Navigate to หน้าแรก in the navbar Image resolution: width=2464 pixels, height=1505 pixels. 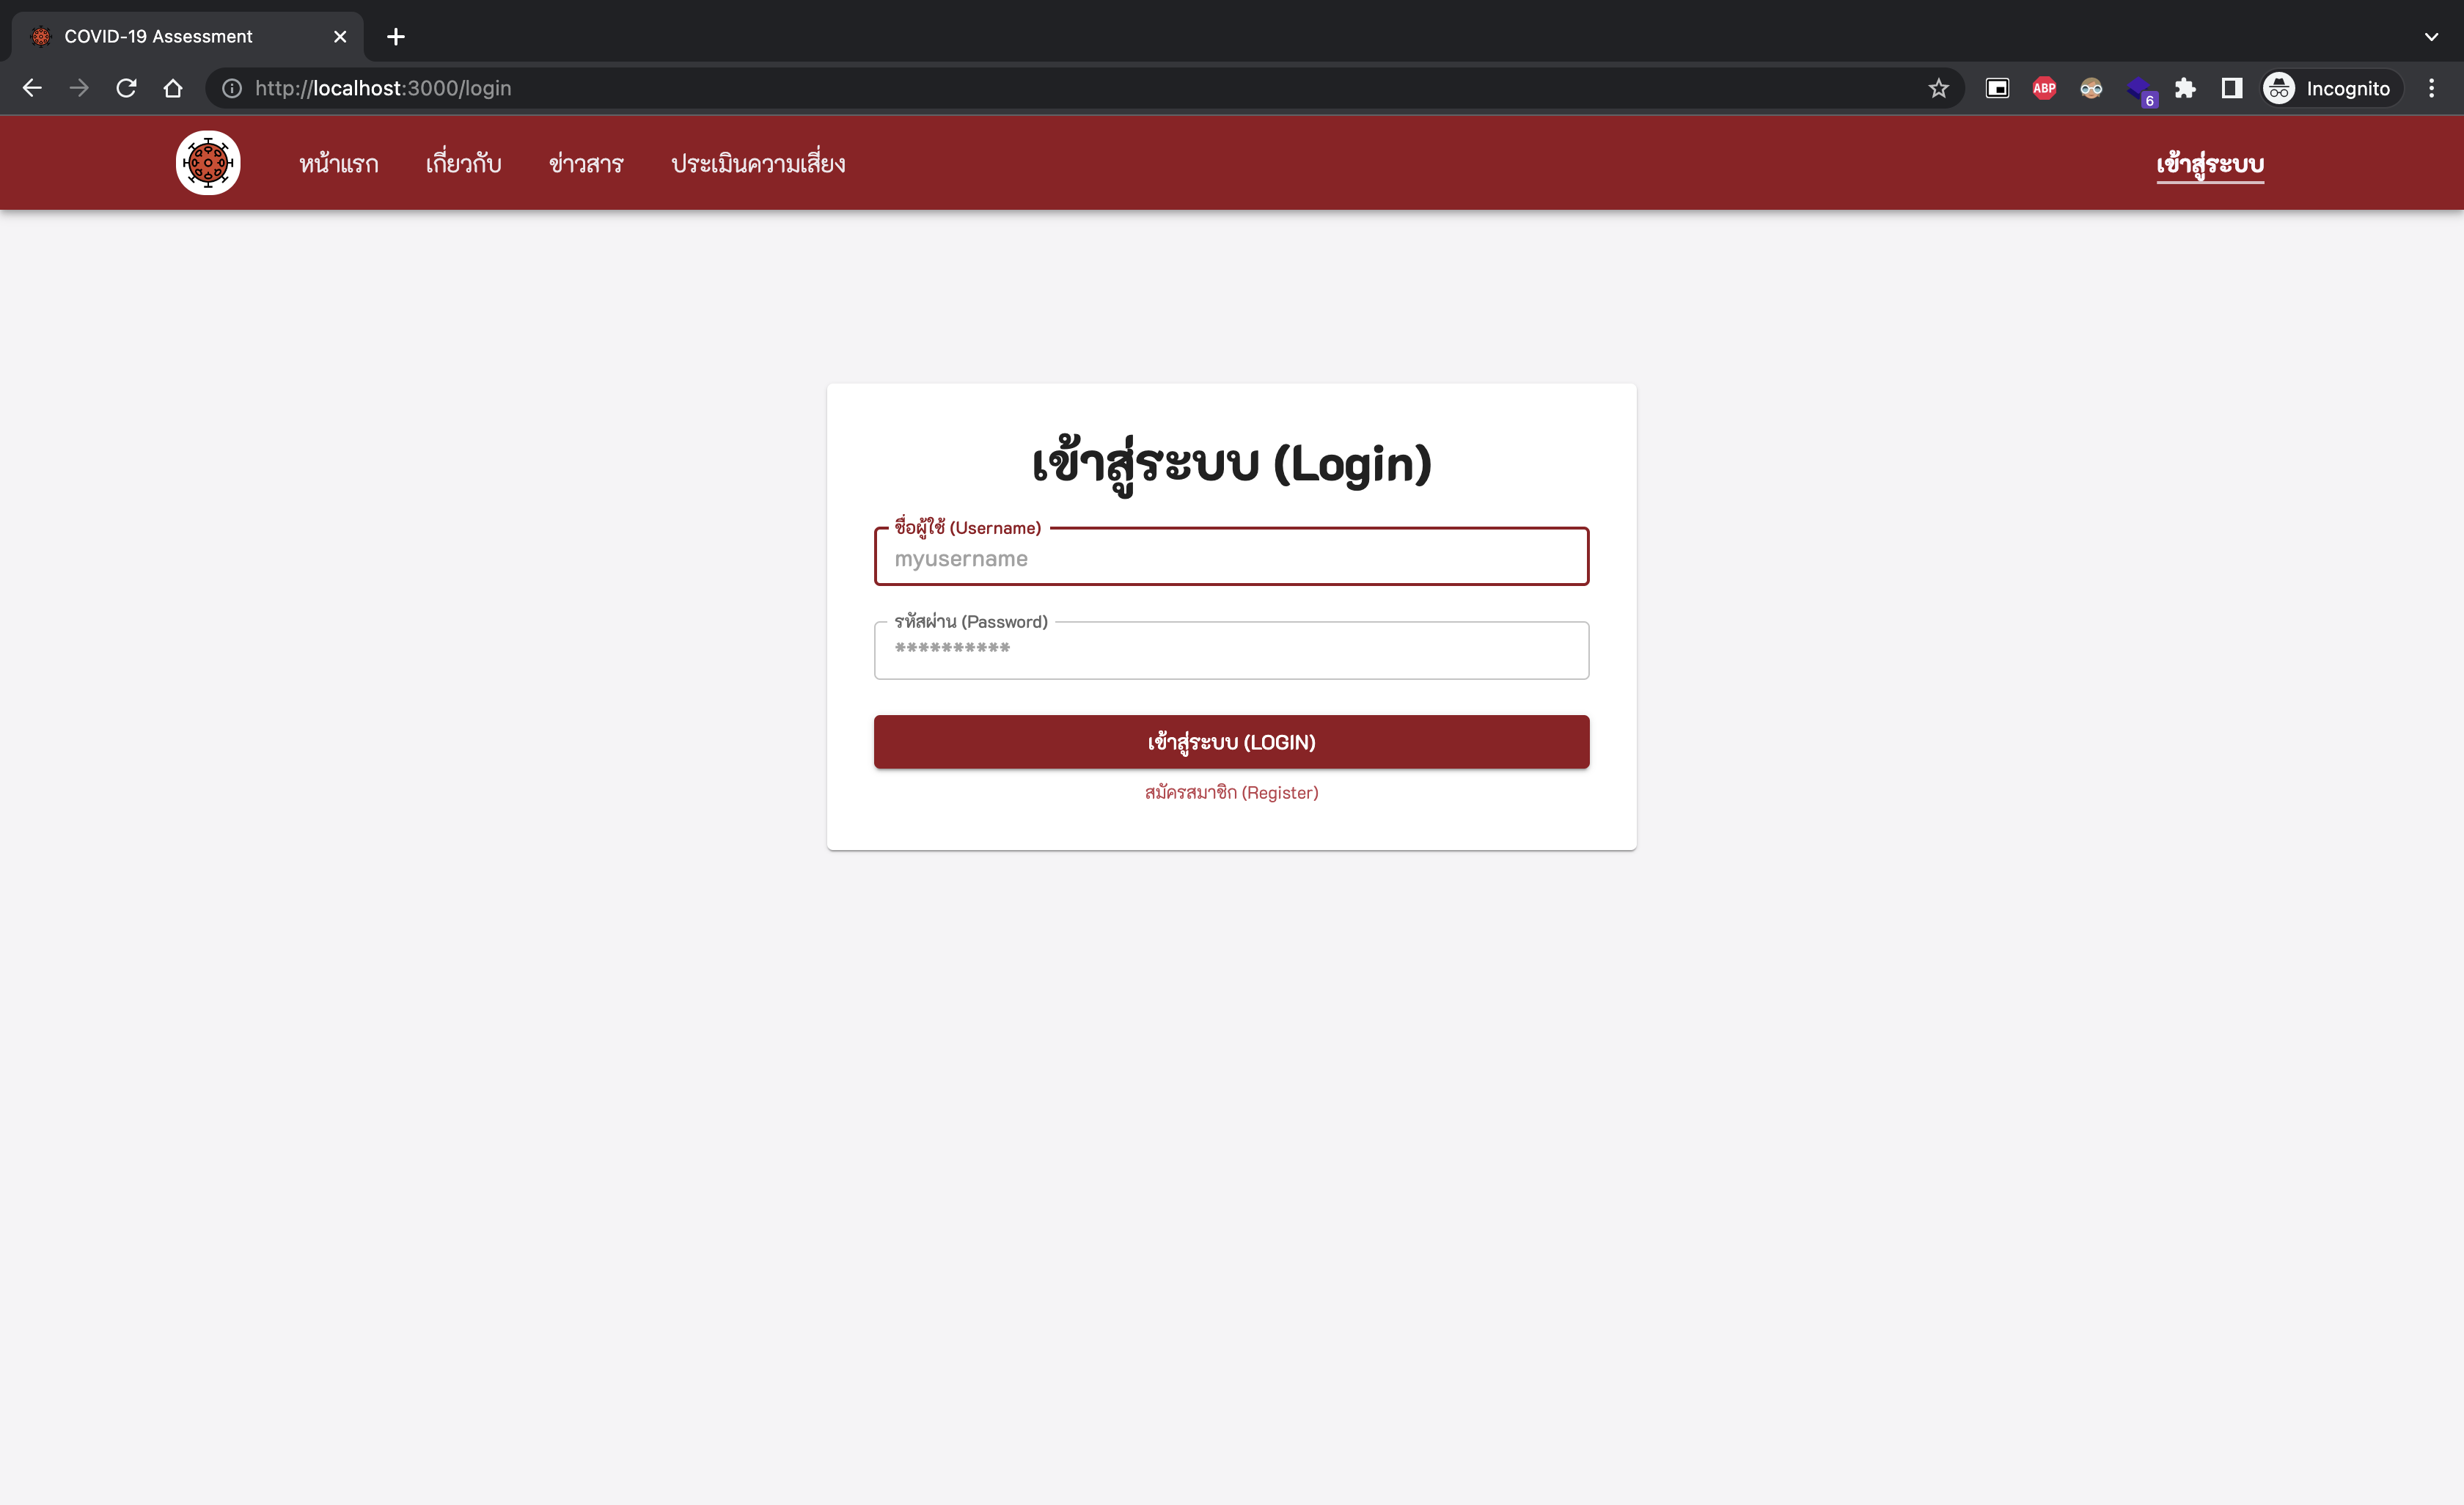point(339,163)
